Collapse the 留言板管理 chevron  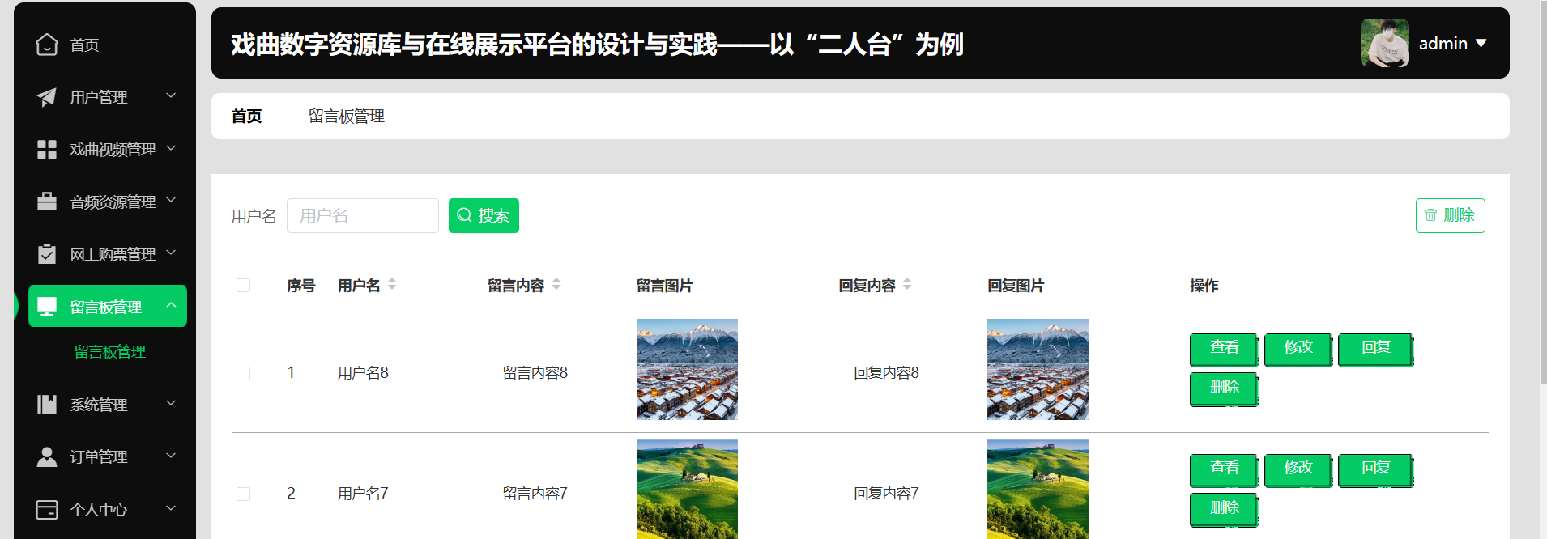[x=171, y=305]
